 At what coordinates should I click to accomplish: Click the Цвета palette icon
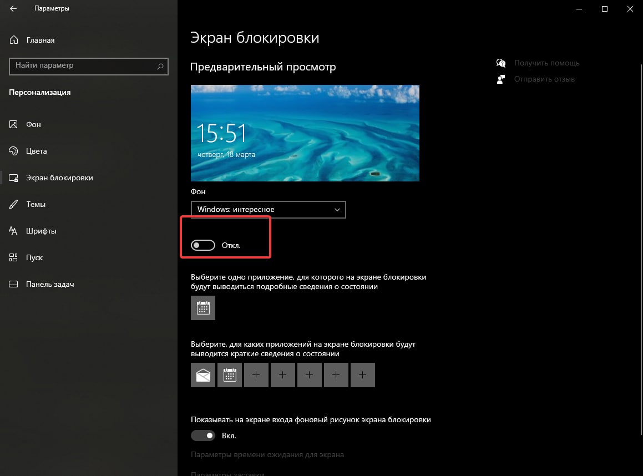[13, 151]
